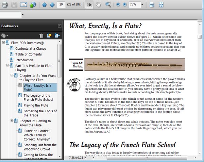Open Table of Contents bookmark

pyautogui.click(x=29, y=54)
